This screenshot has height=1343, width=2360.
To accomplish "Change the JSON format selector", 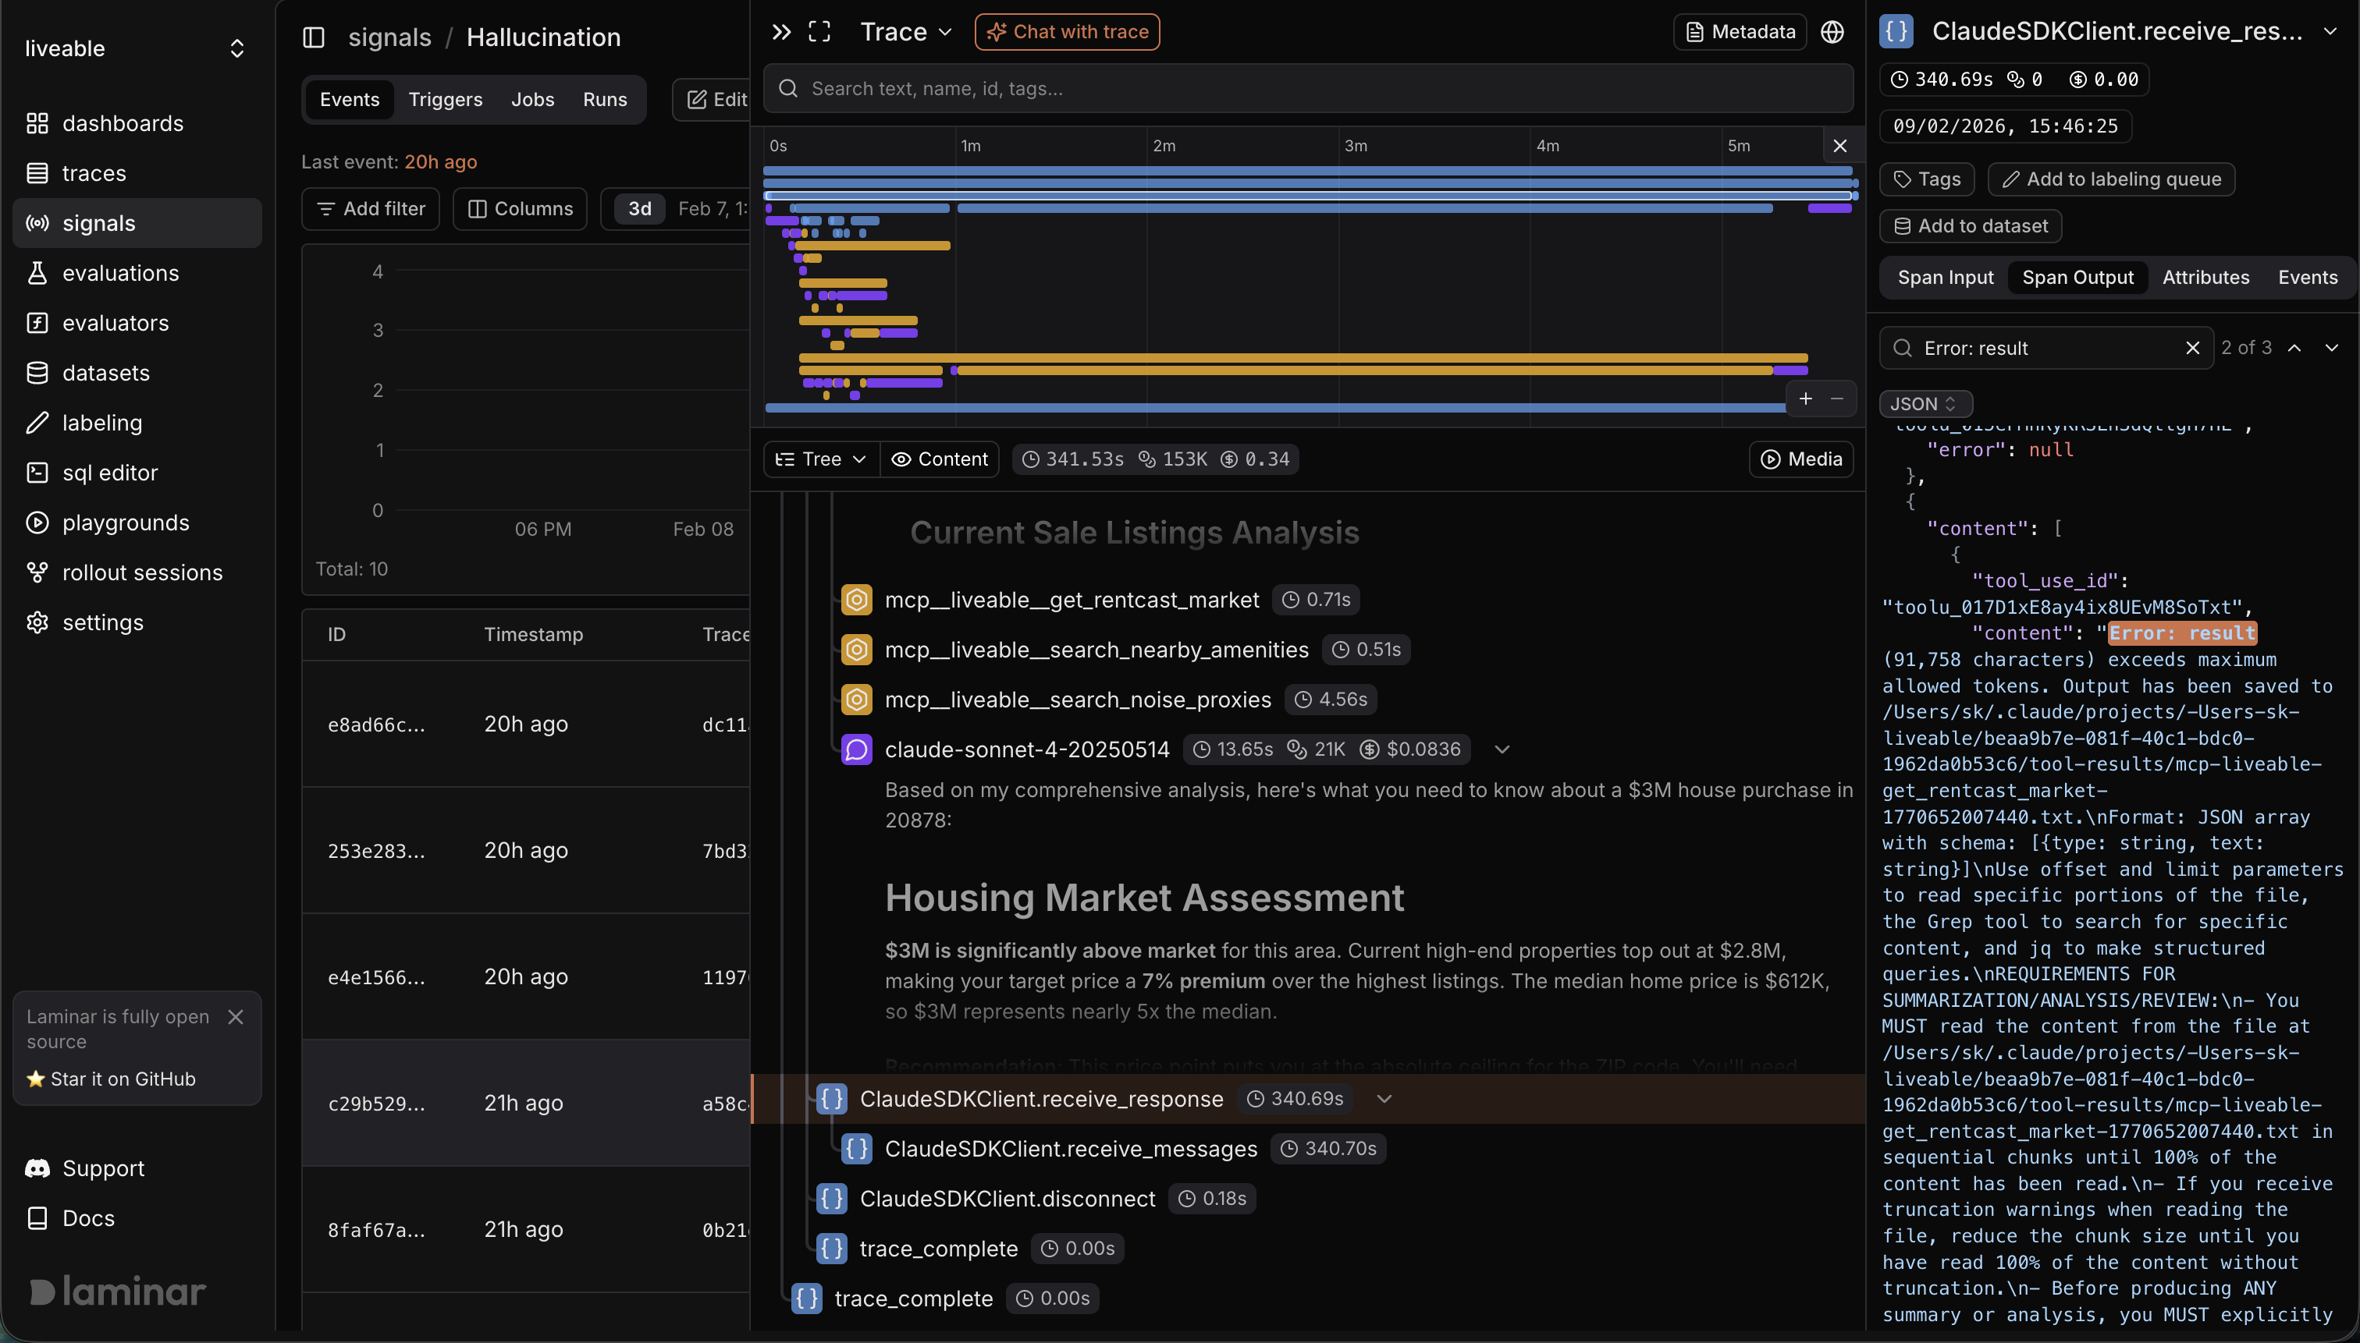I will pyautogui.click(x=1925, y=404).
